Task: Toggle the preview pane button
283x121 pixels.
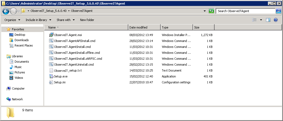Action: tap(268, 20)
